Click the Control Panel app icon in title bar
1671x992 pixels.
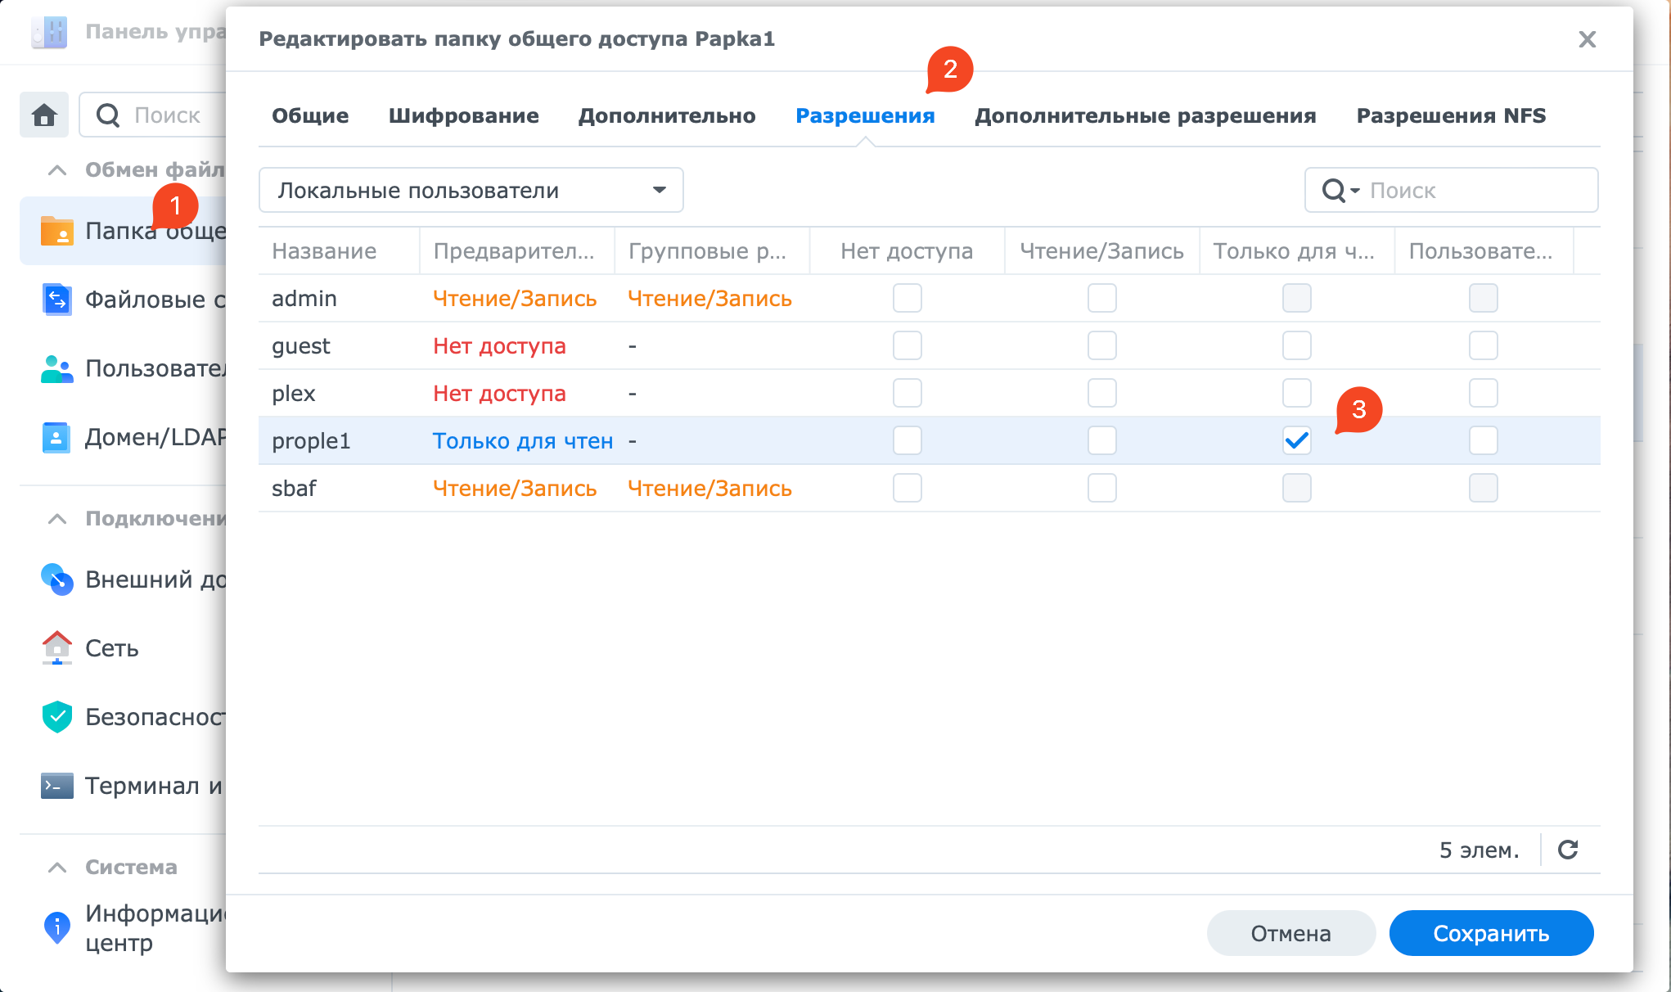49,32
